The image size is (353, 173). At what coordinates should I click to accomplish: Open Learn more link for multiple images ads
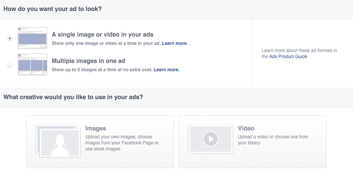click(x=166, y=70)
